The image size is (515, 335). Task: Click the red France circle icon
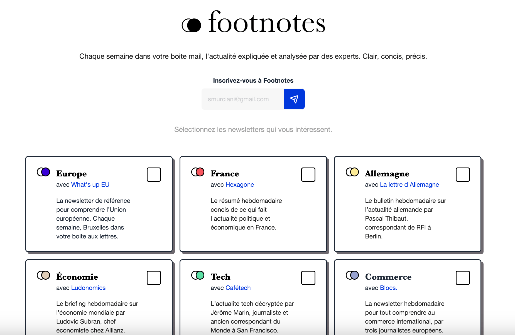tap(198, 172)
